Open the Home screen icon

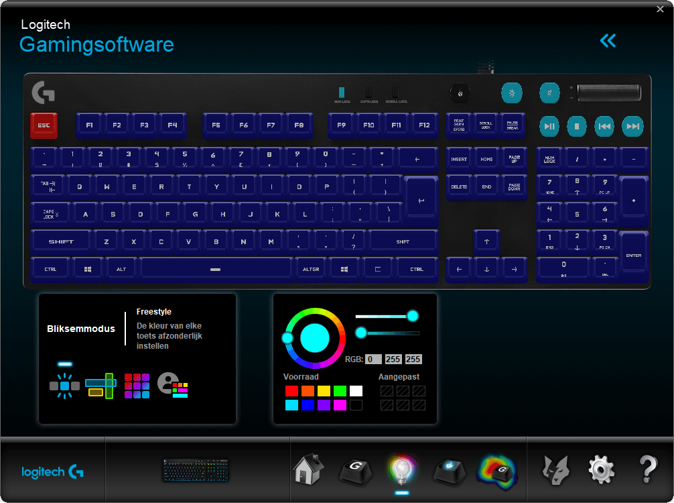309,469
